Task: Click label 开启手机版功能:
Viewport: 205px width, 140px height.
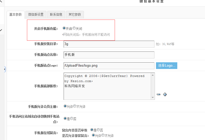Action: [x=46, y=29]
